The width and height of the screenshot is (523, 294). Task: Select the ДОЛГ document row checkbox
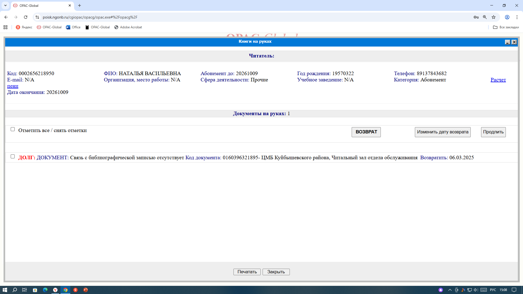click(x=13, y=157)
